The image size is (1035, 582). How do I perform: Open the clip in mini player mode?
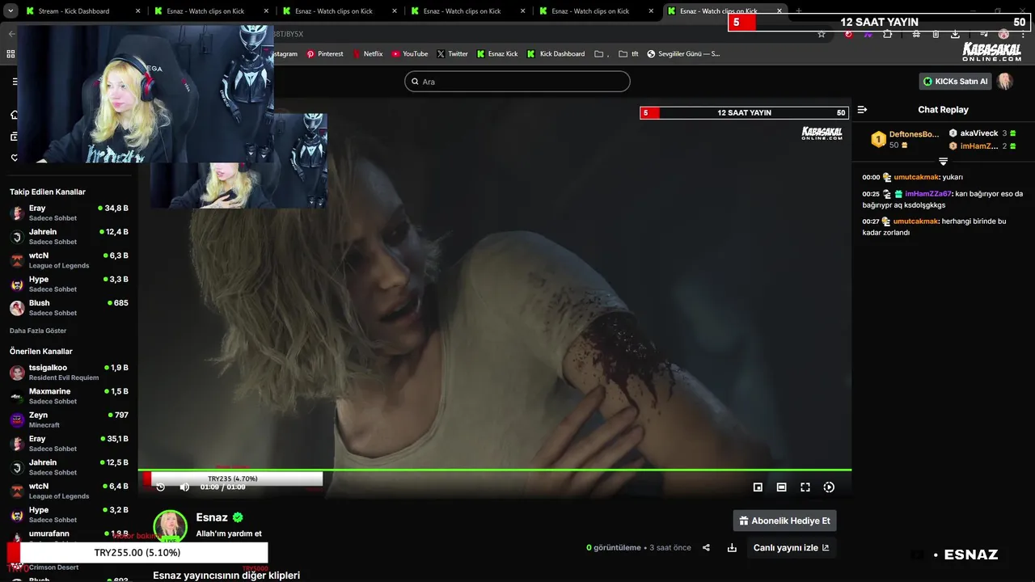point(758,487)
